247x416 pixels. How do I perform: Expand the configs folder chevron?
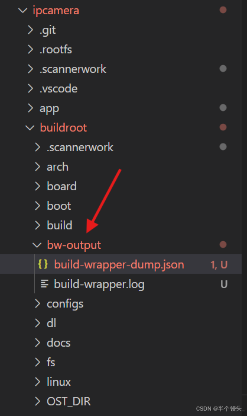(38, 304)
